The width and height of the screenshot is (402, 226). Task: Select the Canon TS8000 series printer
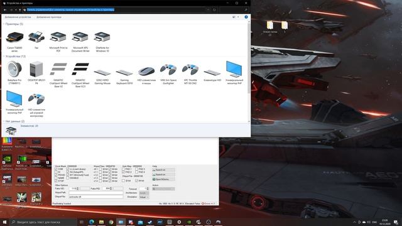pyautogui.click(x=14, y=42)
